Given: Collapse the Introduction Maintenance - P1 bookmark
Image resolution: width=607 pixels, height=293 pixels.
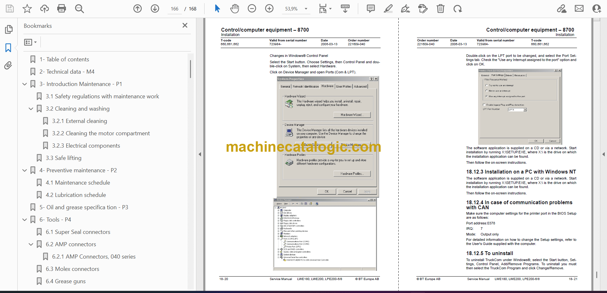Looking at the screenshot, I should coord(25,84).
